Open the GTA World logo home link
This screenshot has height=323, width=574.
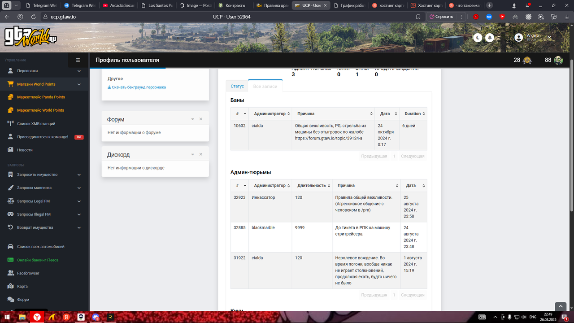pyautogui.click(x=30, y=37)
